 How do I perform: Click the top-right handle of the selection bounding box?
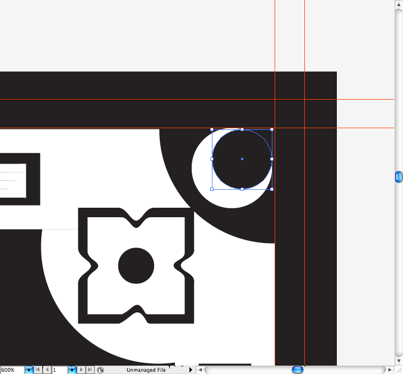click(272, 129)
